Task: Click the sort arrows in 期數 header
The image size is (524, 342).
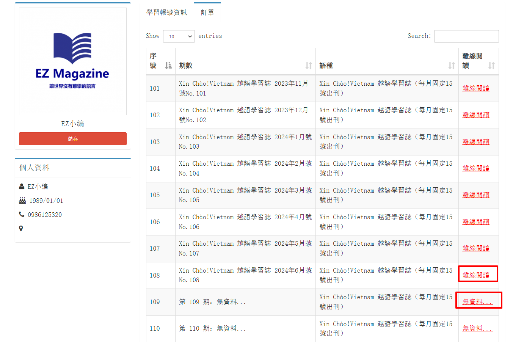Action: [309, 66]
